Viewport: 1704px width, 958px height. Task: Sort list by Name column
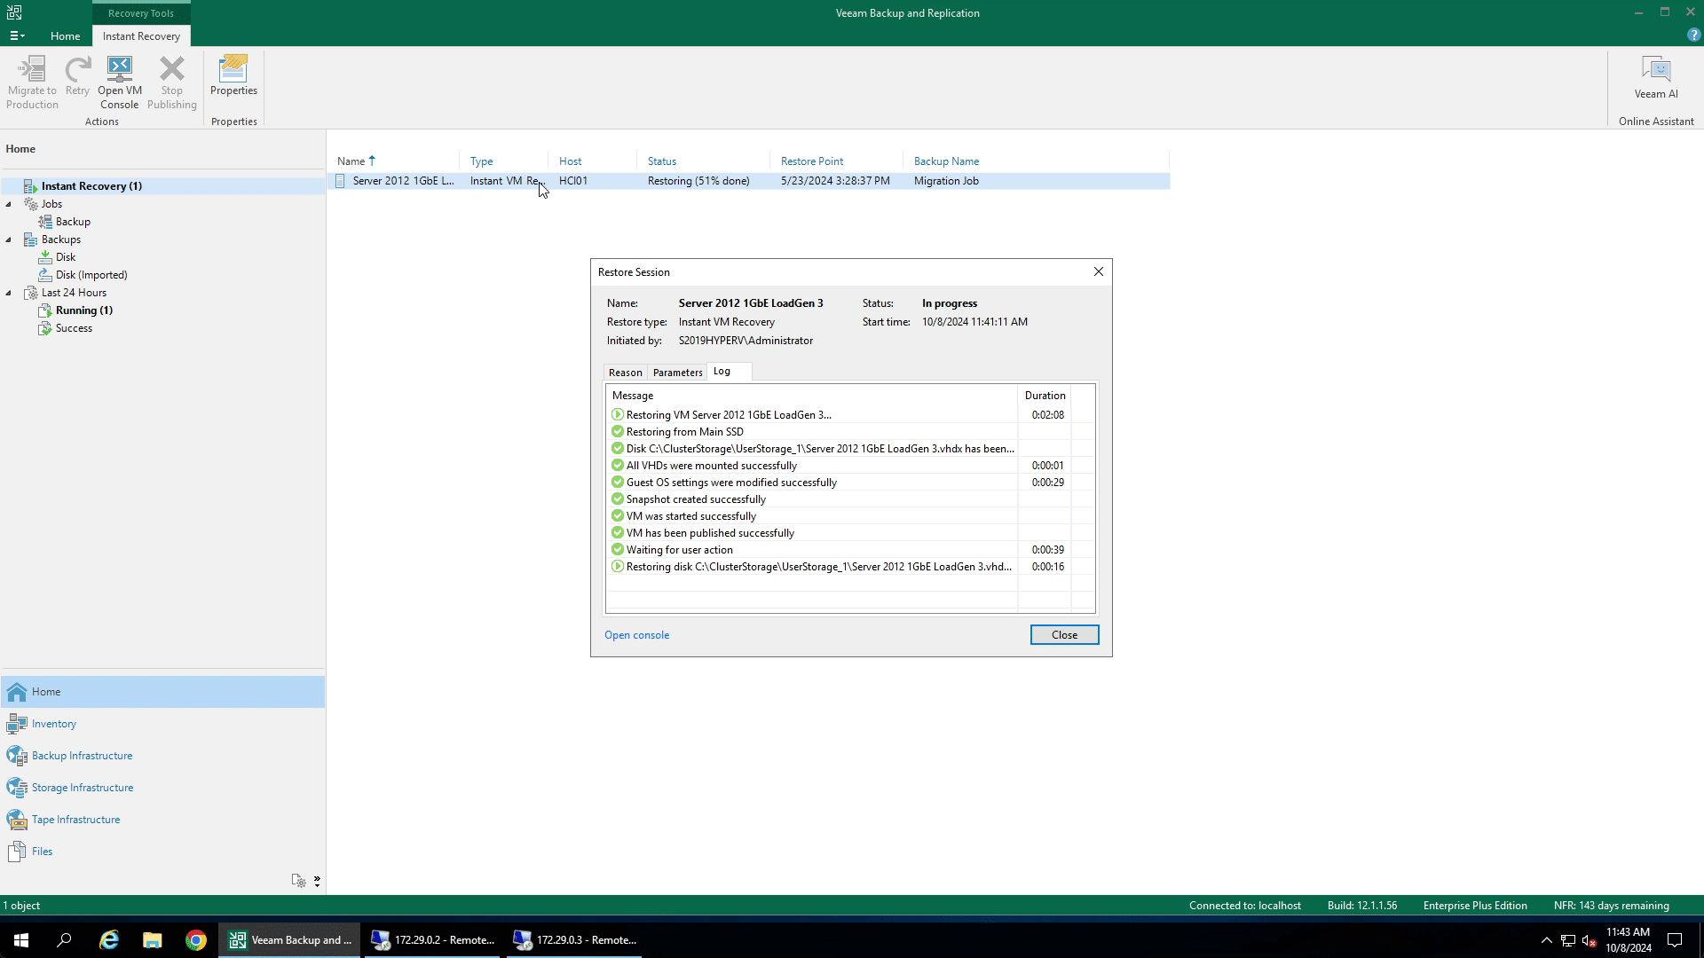pyautogui.click(x=393, y=161)
